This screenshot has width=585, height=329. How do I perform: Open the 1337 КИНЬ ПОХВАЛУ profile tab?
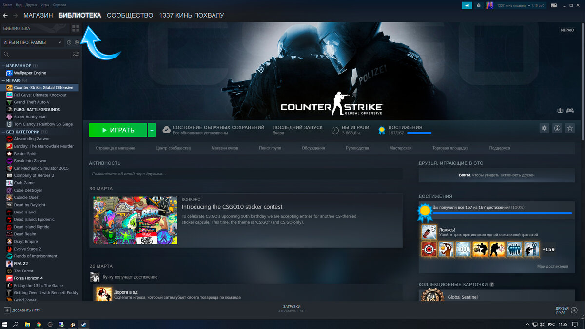point(192,15)
